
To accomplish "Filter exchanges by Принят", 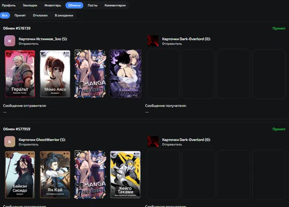I will tap(20, 16).
